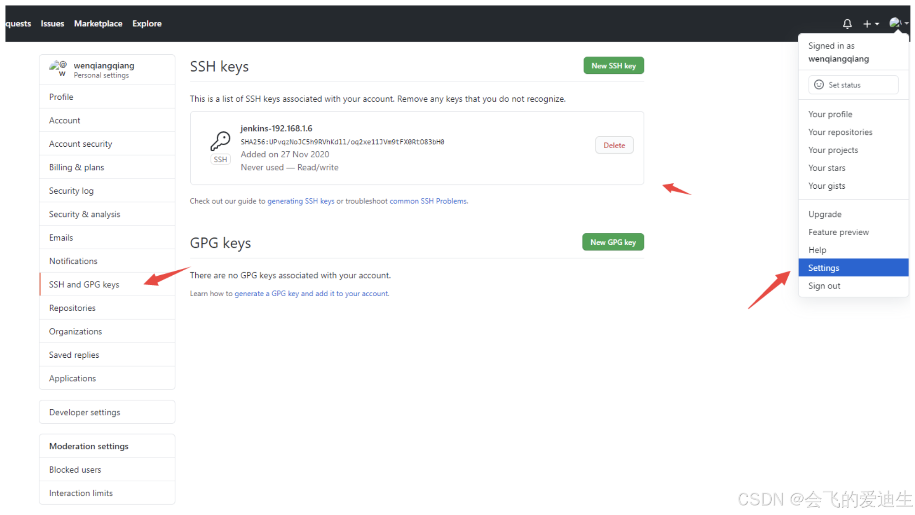Choose Your gists in user menu
The height and width of the screenshot is (515, 915).
click(853, 186)
